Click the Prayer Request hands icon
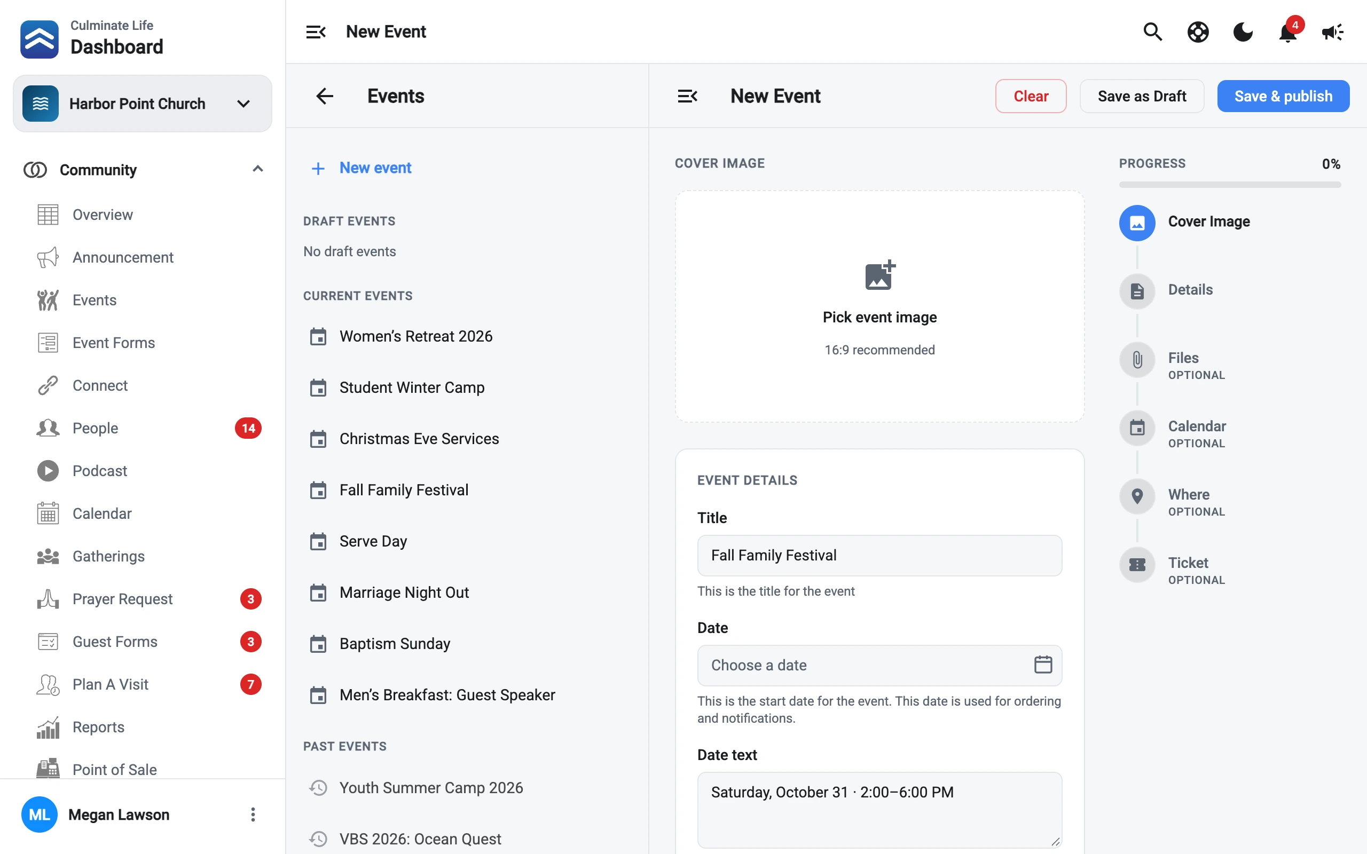 (x=48, y=599)
